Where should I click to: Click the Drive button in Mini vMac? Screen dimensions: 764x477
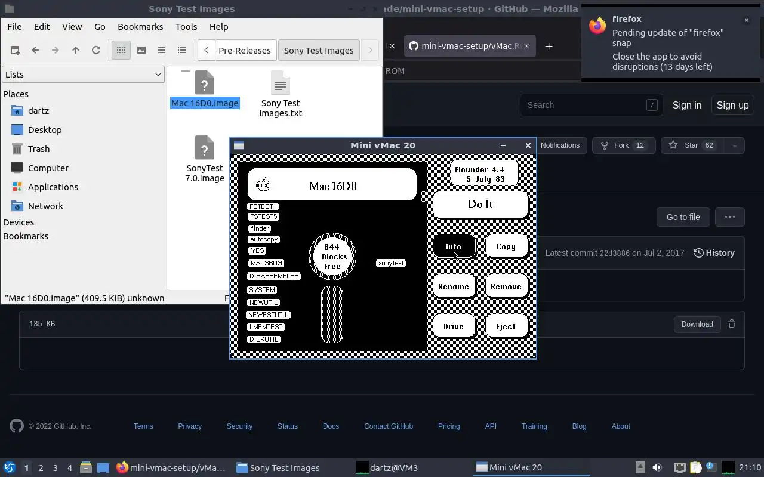(454, 326)
